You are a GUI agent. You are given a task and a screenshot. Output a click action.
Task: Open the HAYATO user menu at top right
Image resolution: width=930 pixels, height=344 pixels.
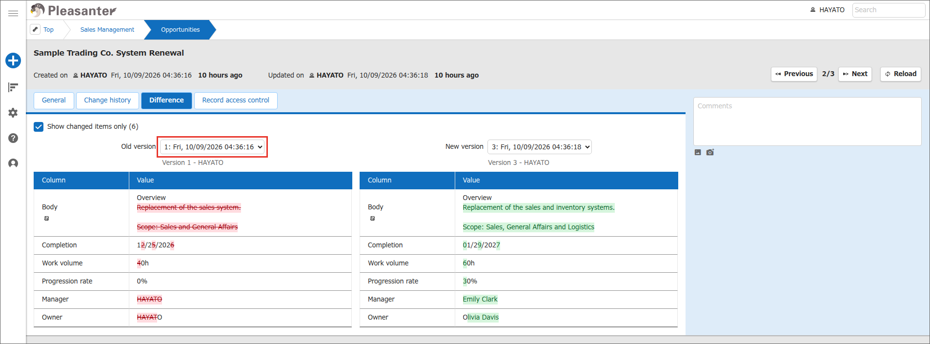827,10
